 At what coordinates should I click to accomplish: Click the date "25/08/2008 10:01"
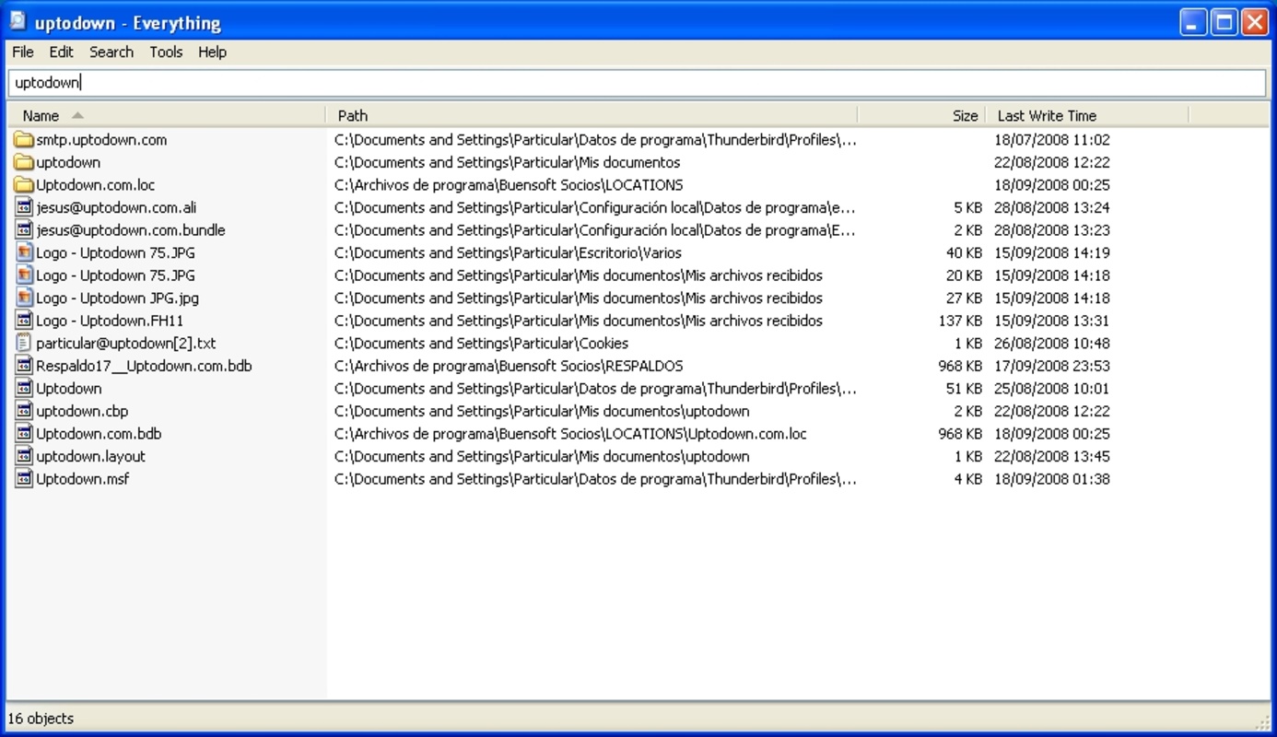point(1052,389)
